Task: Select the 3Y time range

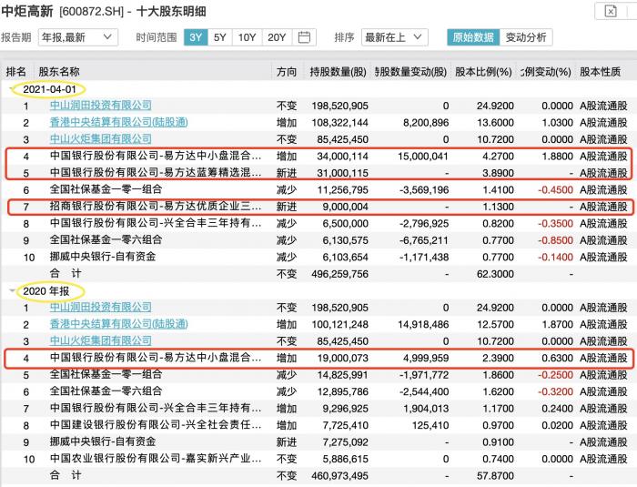Action: [196, 37]
